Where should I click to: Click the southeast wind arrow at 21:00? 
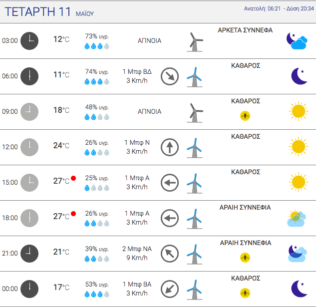170,254
